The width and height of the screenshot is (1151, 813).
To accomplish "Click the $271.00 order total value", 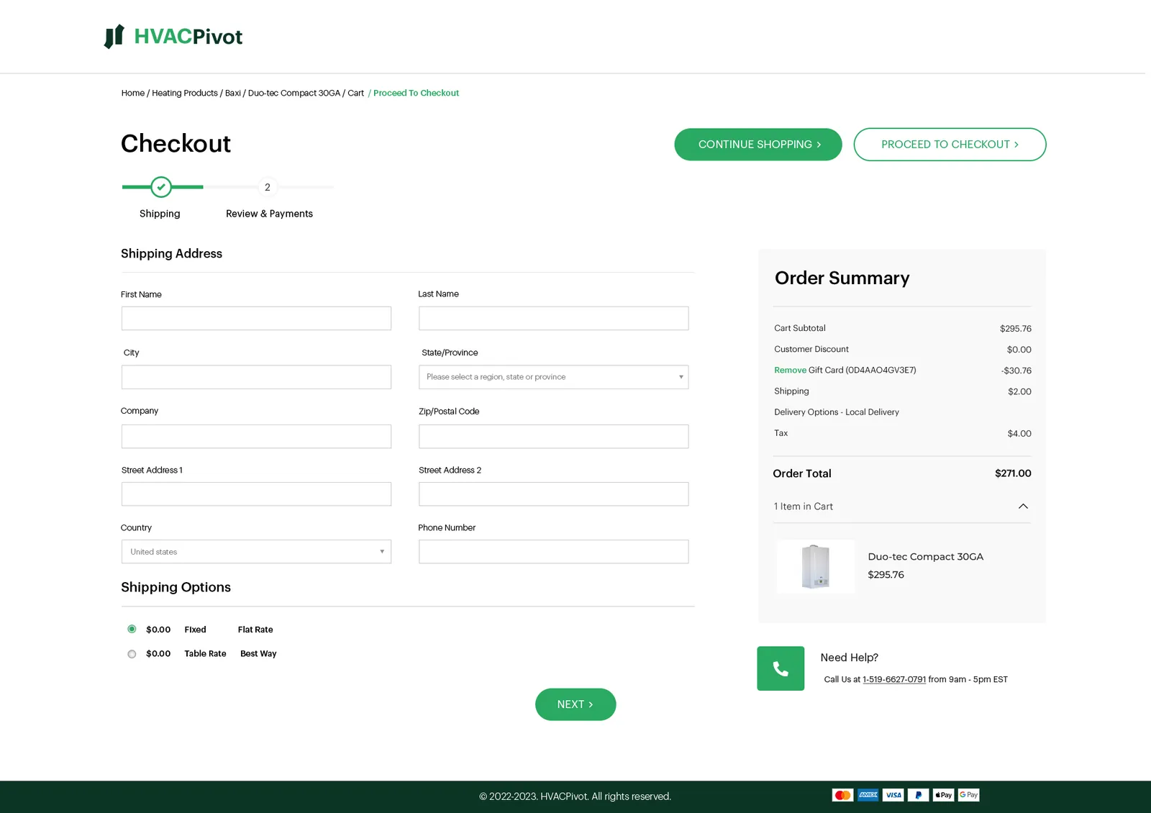I will 1013,473.
